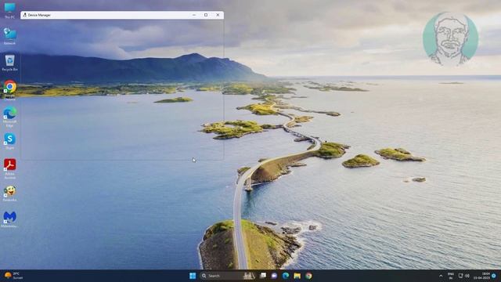Open File Explorer from the taskbar
Screen dimensions: 501x282
[297, 276]
